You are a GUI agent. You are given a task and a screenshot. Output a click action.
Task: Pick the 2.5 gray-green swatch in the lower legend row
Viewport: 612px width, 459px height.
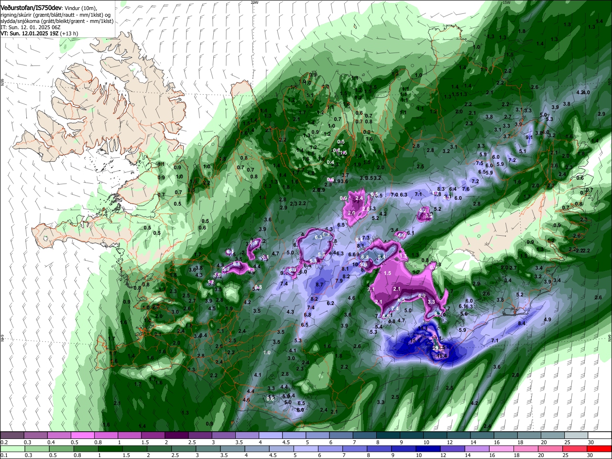point(184,448)
